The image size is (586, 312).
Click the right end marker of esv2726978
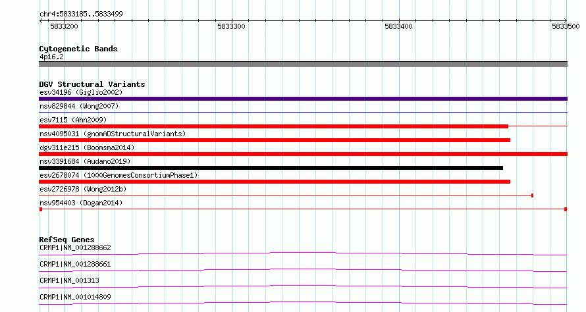coord(532,195)
